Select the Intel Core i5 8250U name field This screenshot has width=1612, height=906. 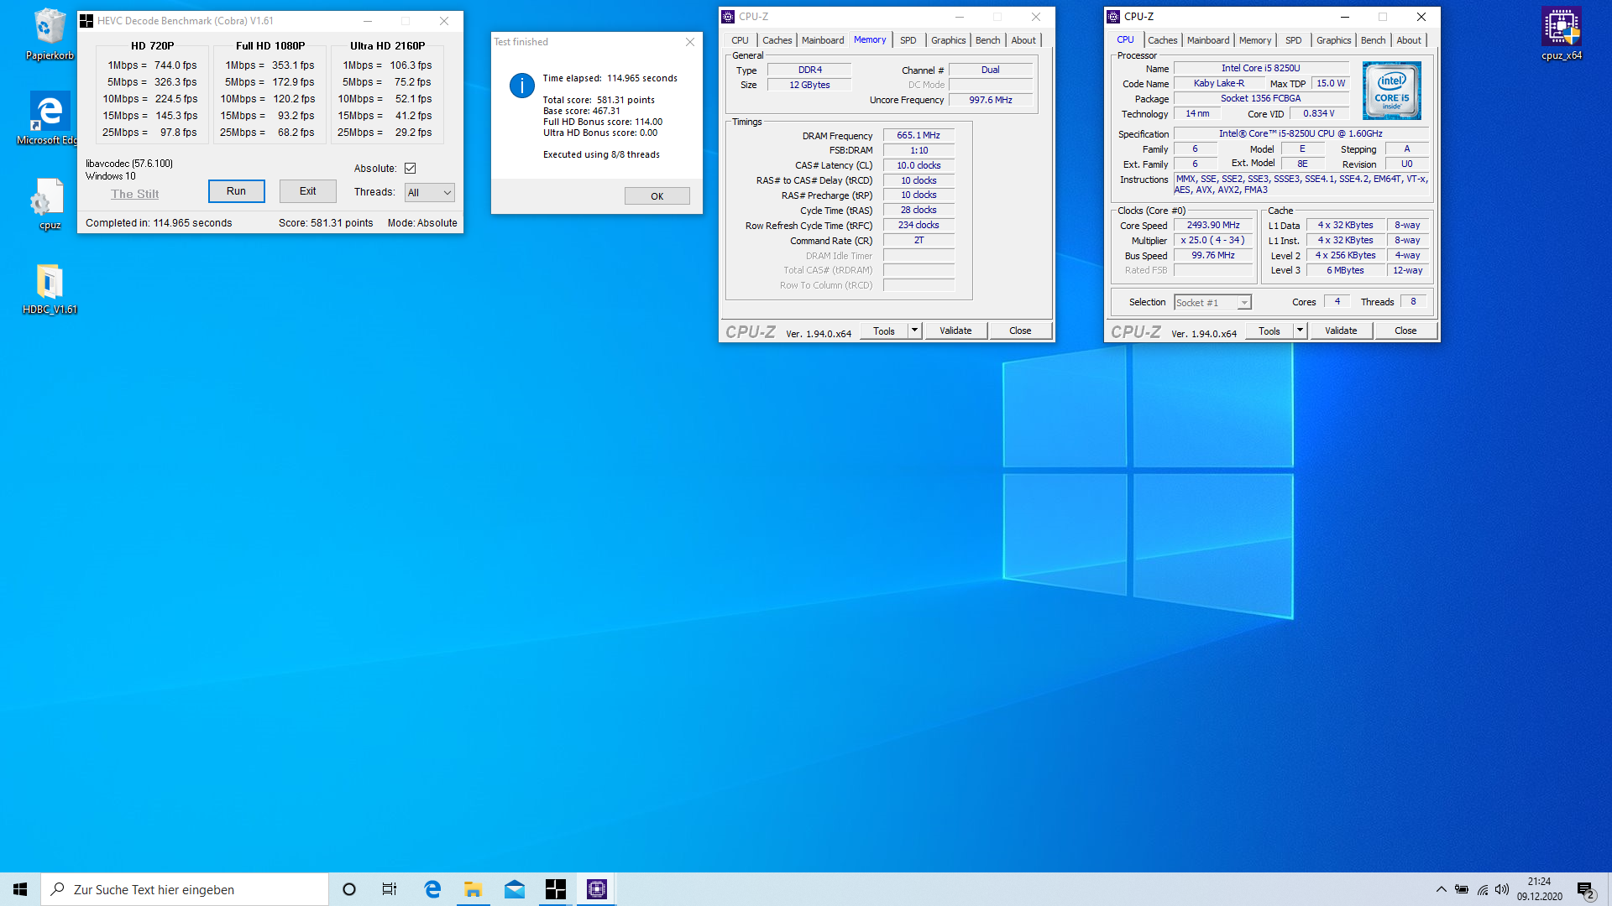tap(1260, 68)
